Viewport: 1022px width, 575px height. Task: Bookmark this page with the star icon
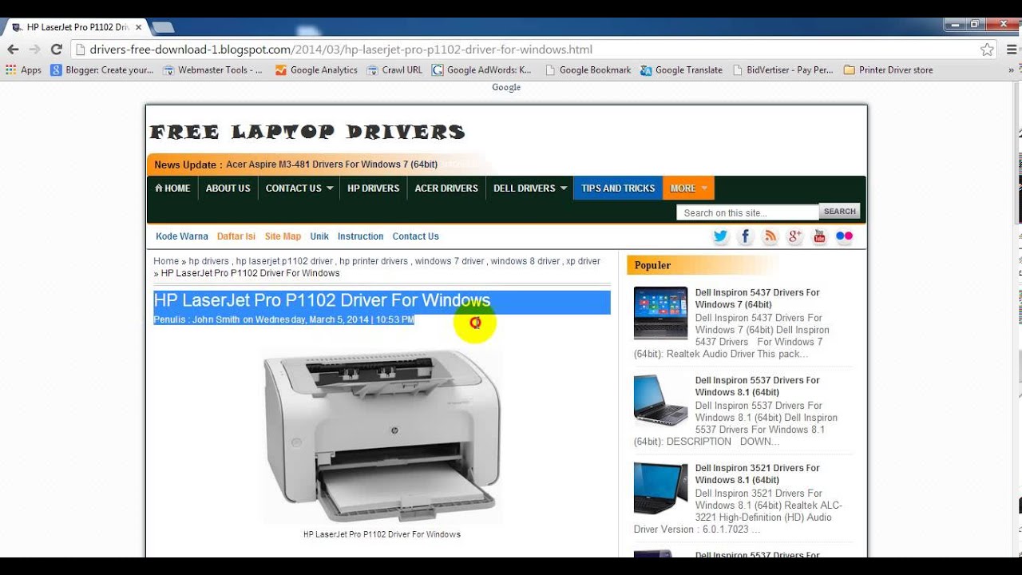(x=987, y=50)
